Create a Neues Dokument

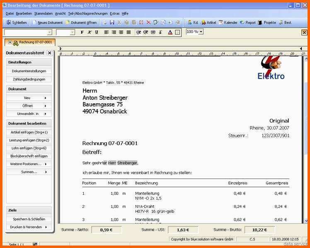click(x=47, y=22)
